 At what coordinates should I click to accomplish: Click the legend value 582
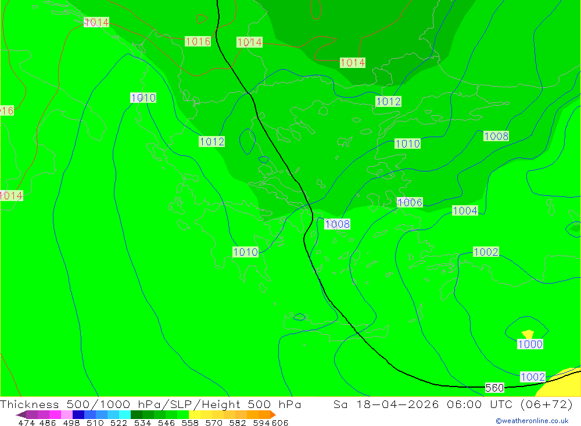click(237, 423)
